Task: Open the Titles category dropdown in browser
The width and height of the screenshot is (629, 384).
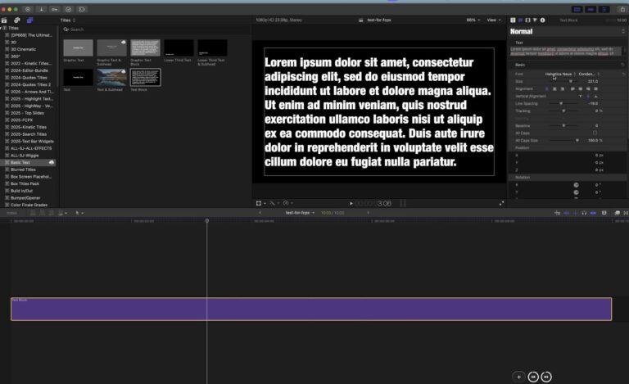Action: pos(68,20)
